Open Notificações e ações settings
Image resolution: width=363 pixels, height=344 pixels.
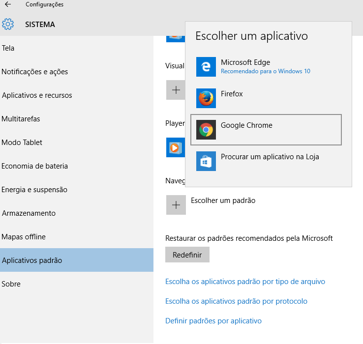pos(77,72)
